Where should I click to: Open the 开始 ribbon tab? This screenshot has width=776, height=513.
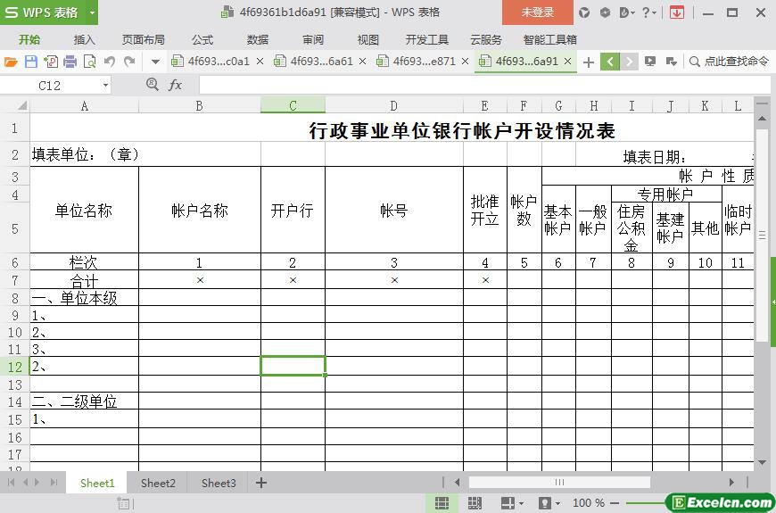click(x=29, y=39)
